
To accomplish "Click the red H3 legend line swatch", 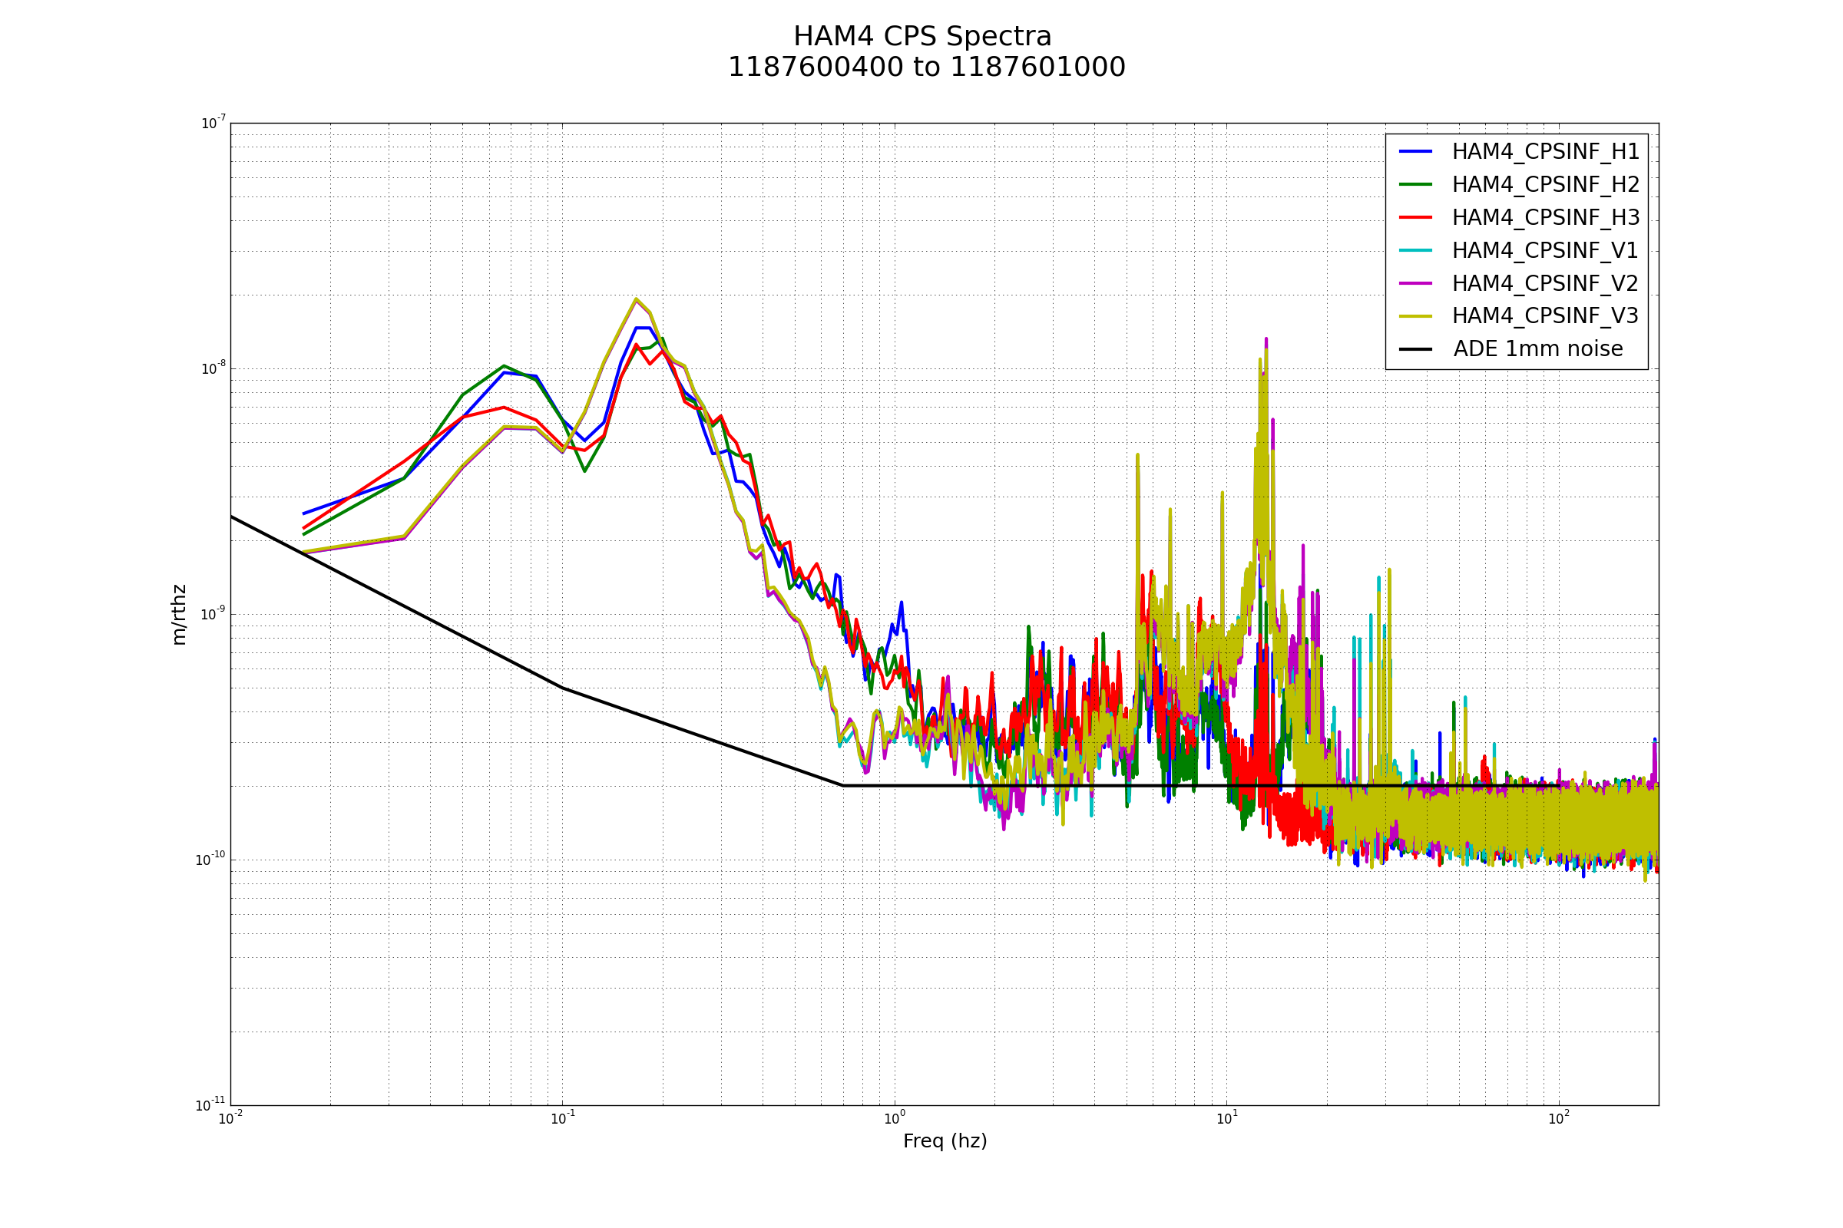I will point(1415,217).
